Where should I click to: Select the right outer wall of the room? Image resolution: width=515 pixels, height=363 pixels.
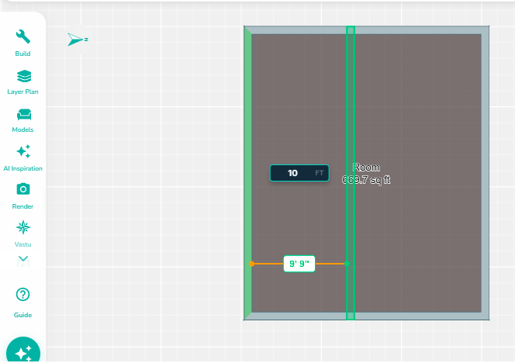tap(486, 173)
